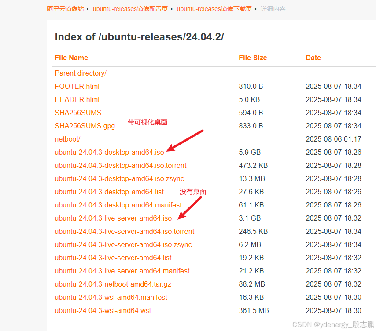Sort by the File Name column header

[71, 58]
